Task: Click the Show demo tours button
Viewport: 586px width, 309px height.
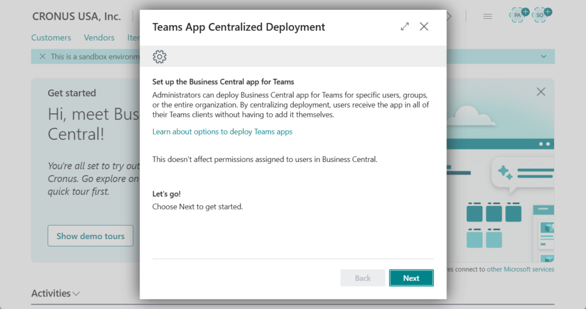Action: click(x=90, y=236)
